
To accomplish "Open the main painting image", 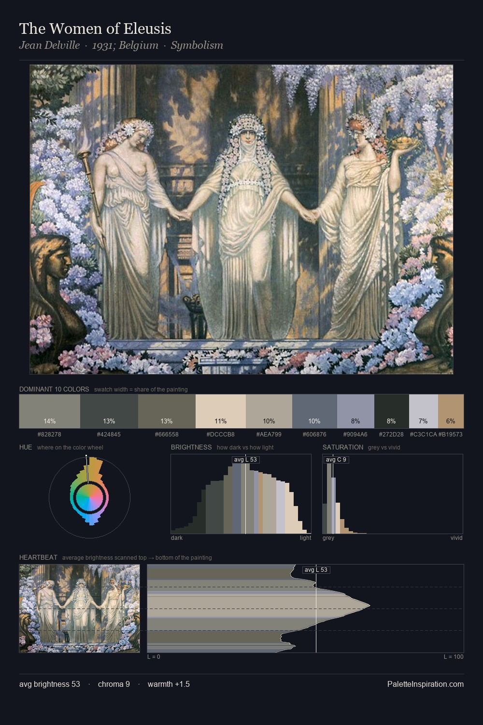I will click(241, 219).
